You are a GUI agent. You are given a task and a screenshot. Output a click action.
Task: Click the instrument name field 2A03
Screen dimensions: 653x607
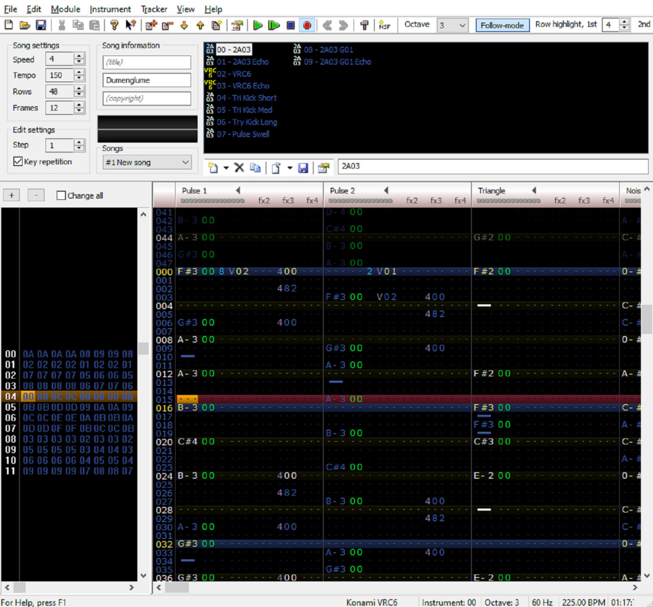point(493,166)
